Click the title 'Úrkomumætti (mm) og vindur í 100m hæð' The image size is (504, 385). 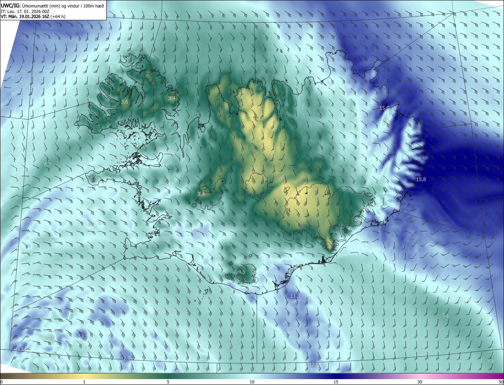(63, 5)
